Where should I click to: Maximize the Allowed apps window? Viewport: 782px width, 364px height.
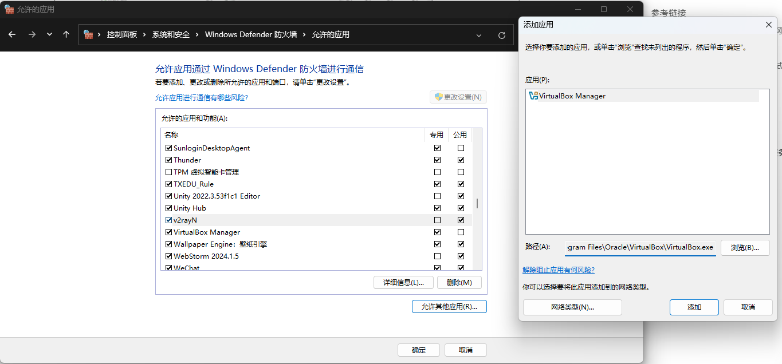click(604, 9)
